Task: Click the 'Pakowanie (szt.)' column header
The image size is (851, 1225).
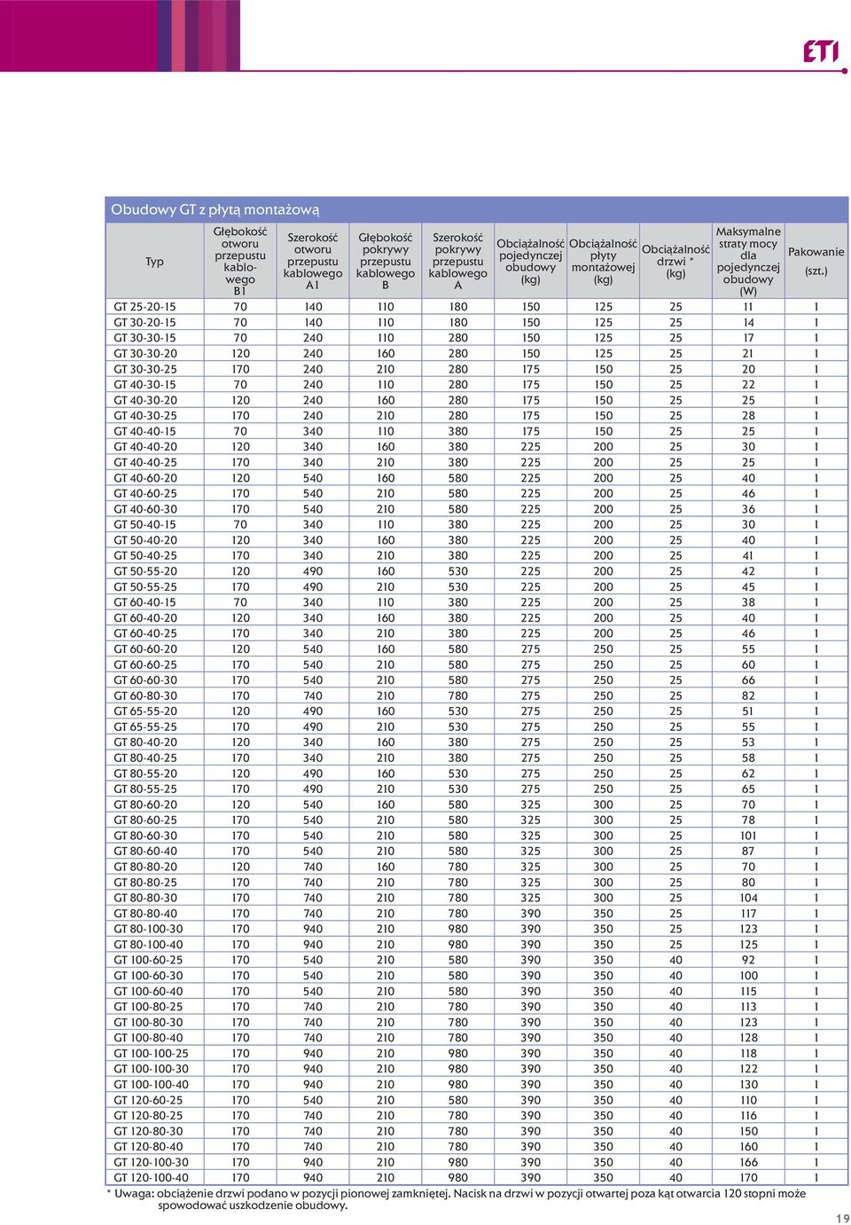Action: [x=816, y=261]
